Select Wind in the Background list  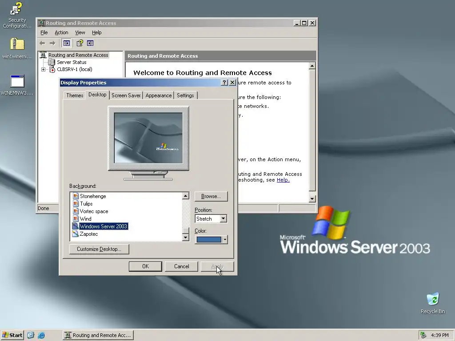85,218
